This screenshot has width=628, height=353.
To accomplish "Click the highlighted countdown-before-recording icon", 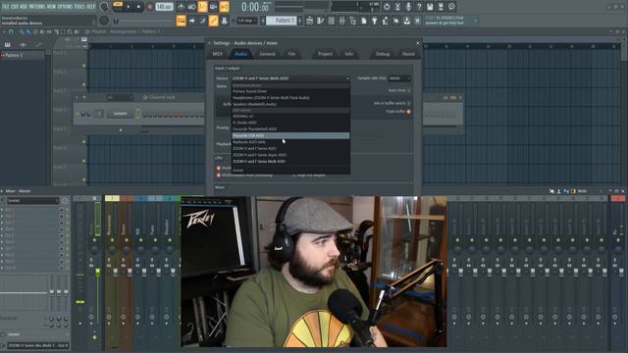I will 203,7.
